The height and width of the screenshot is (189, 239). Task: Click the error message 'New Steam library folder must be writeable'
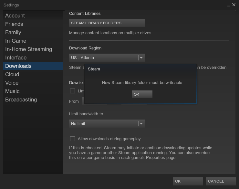(x=142, y=83)
